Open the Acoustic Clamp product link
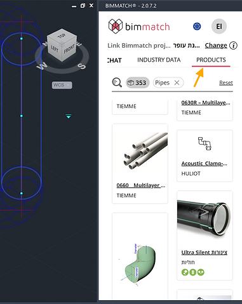Image resolution: width=242 pixels, height=304 pixels. click(205, 164)
